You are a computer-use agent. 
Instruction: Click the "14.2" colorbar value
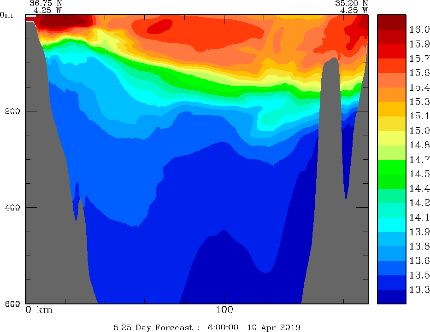[x=419, y=203]
